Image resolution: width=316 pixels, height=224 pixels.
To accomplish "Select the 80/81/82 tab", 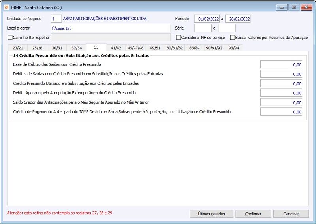I will pyautogui.click(x=175, y=48).
